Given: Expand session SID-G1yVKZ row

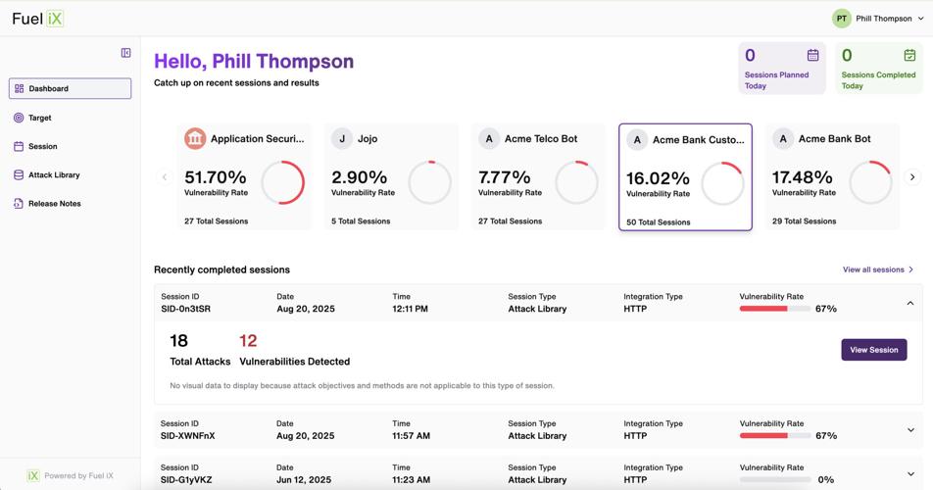Looking at the screenshot, I should 909,474.
